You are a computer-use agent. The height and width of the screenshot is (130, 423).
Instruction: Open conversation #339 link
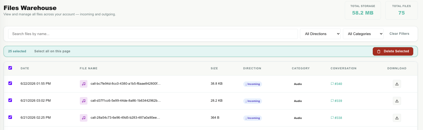[x=336, y=101]
